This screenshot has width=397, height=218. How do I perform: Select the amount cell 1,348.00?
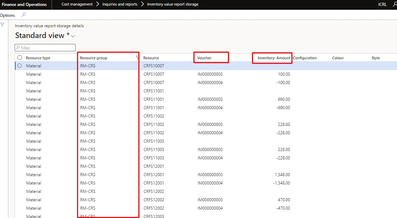point(282,175)
